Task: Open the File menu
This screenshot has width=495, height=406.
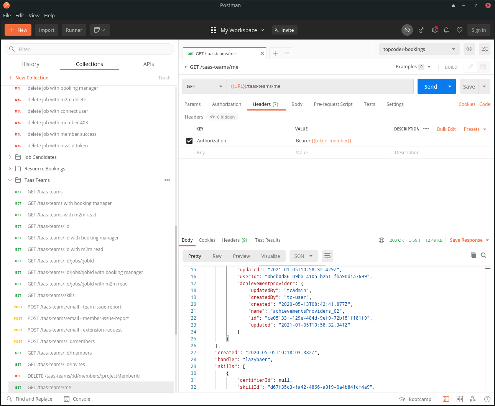Action: 7,15
